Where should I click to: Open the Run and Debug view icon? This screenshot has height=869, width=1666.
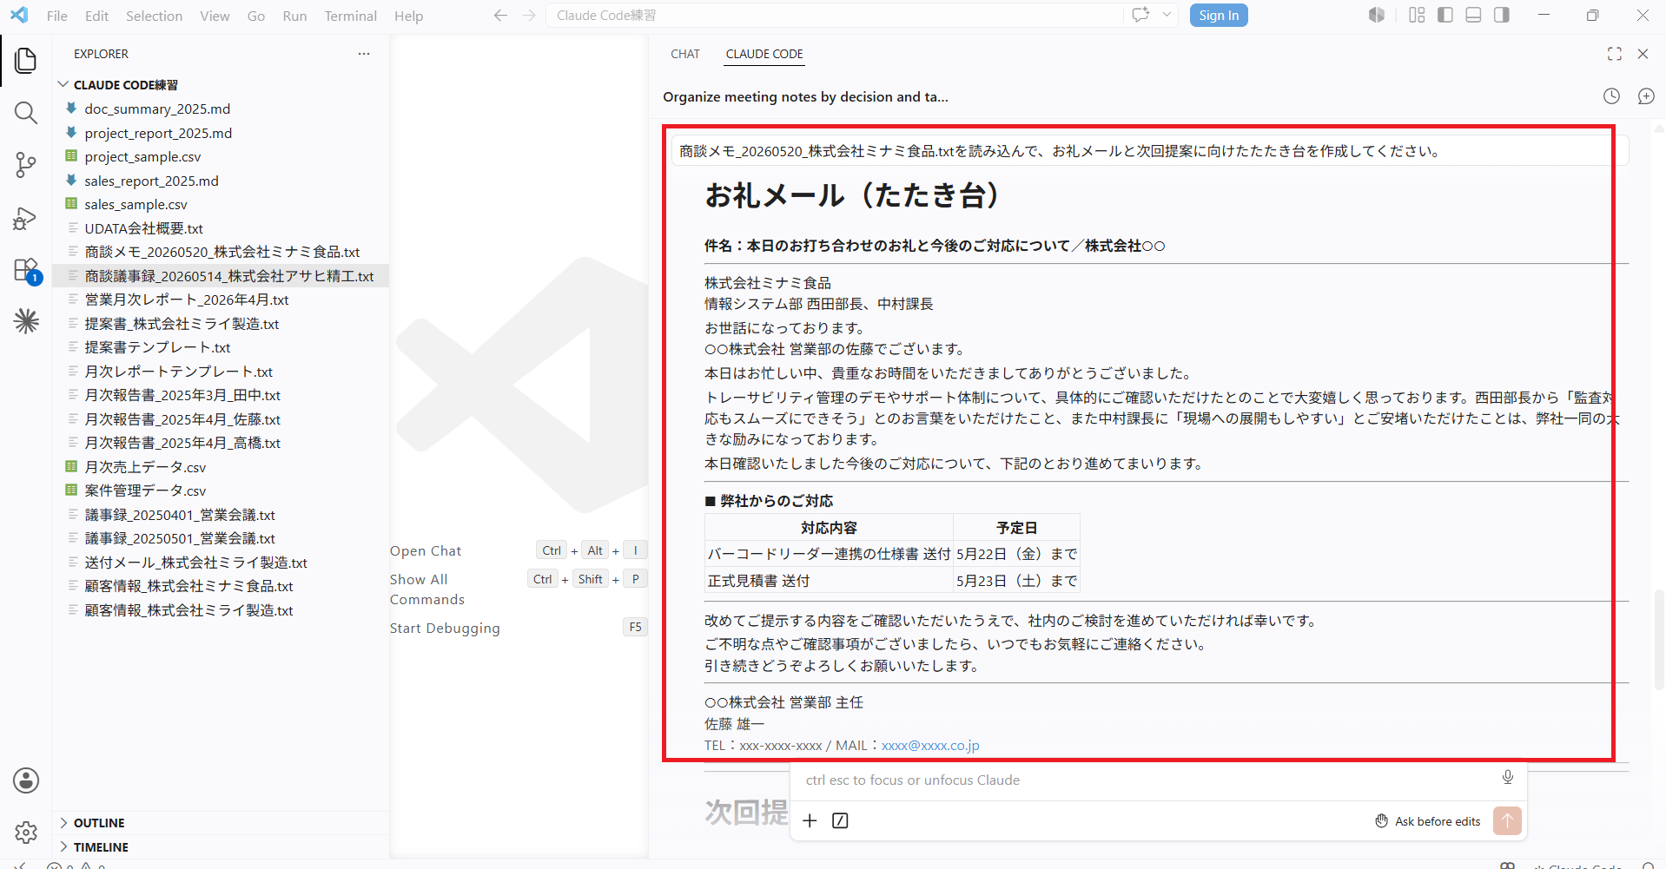[26, 218]
